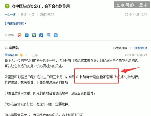Click highlighted text 卜喆珣告别痘脸不留印
The height and width of the screenshot is (116, 151).
pos(96,77)
